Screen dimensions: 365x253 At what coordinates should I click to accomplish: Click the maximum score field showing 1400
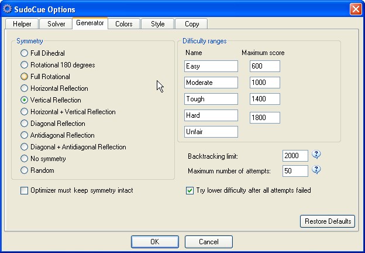coord(264,99)
